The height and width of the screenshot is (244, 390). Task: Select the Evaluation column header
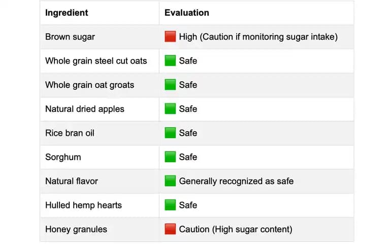point(256,13)
